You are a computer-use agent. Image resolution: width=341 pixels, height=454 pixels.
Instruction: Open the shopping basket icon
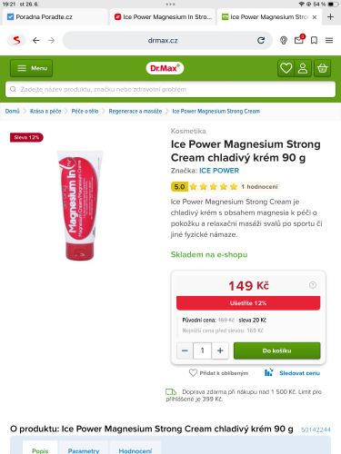point(322,68)
